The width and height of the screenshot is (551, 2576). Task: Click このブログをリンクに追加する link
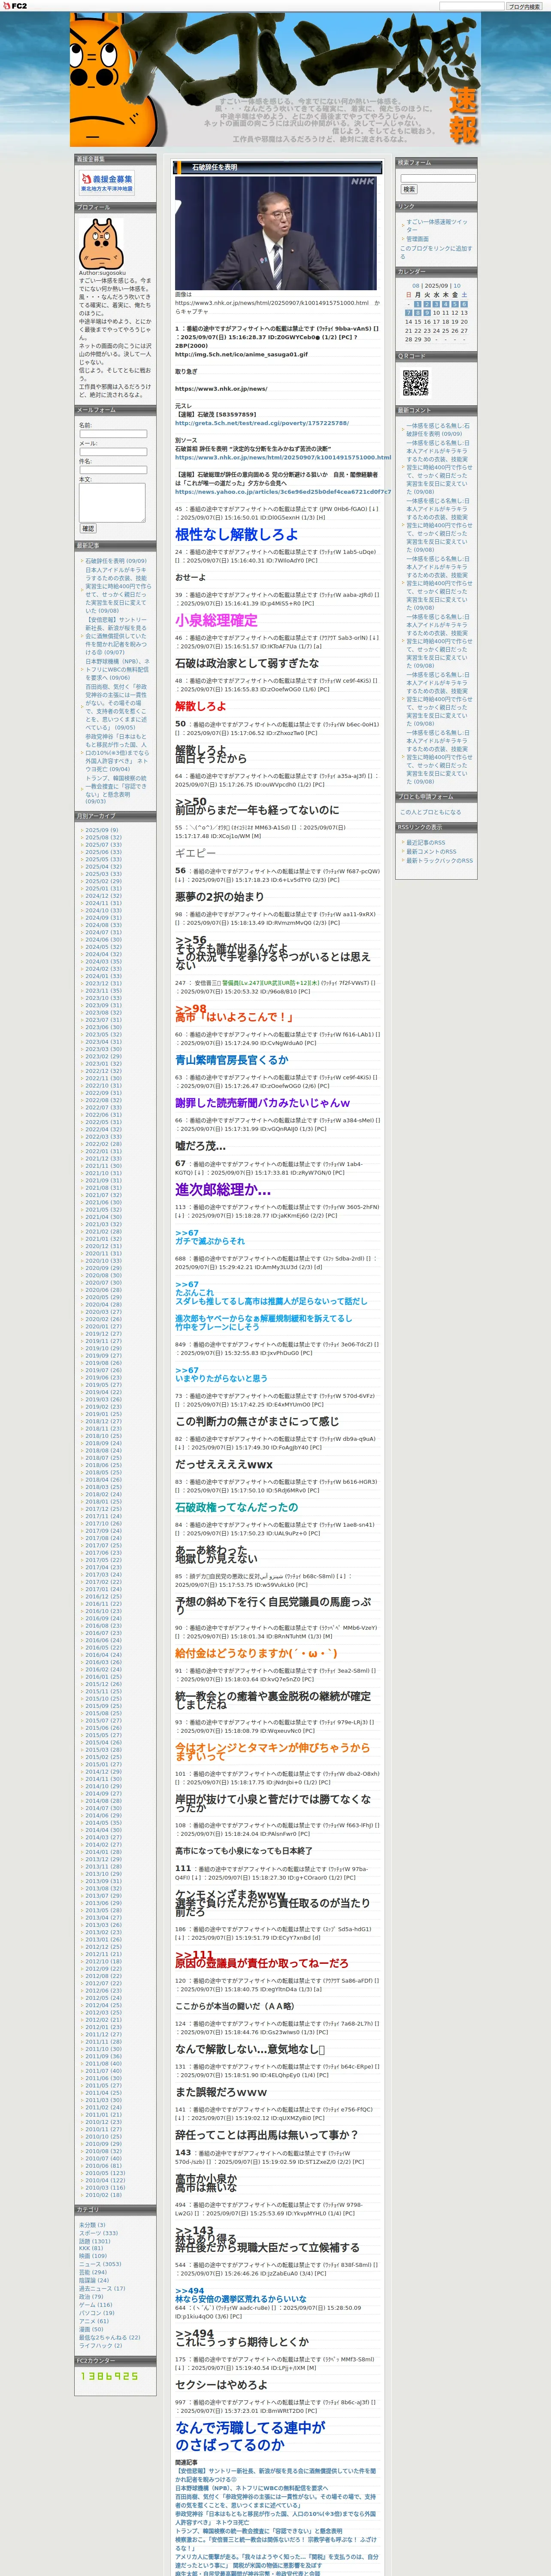tap(436, 252)
